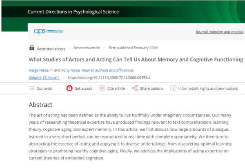Expand View all authors and affiliations
The image size is (245, 168).
tap(107, 70)
